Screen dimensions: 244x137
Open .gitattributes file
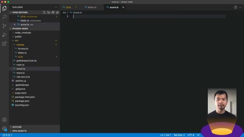[34, 85]
